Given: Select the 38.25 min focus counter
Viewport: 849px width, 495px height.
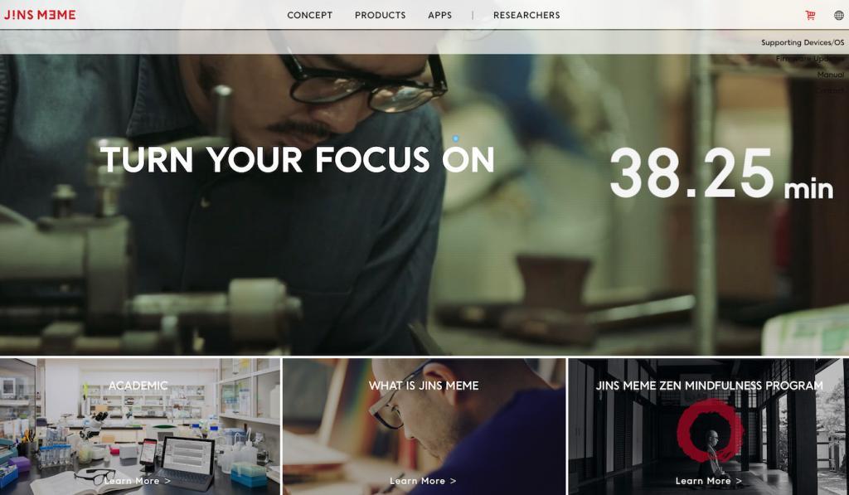Looking at the screenshot, I should 721,173.
